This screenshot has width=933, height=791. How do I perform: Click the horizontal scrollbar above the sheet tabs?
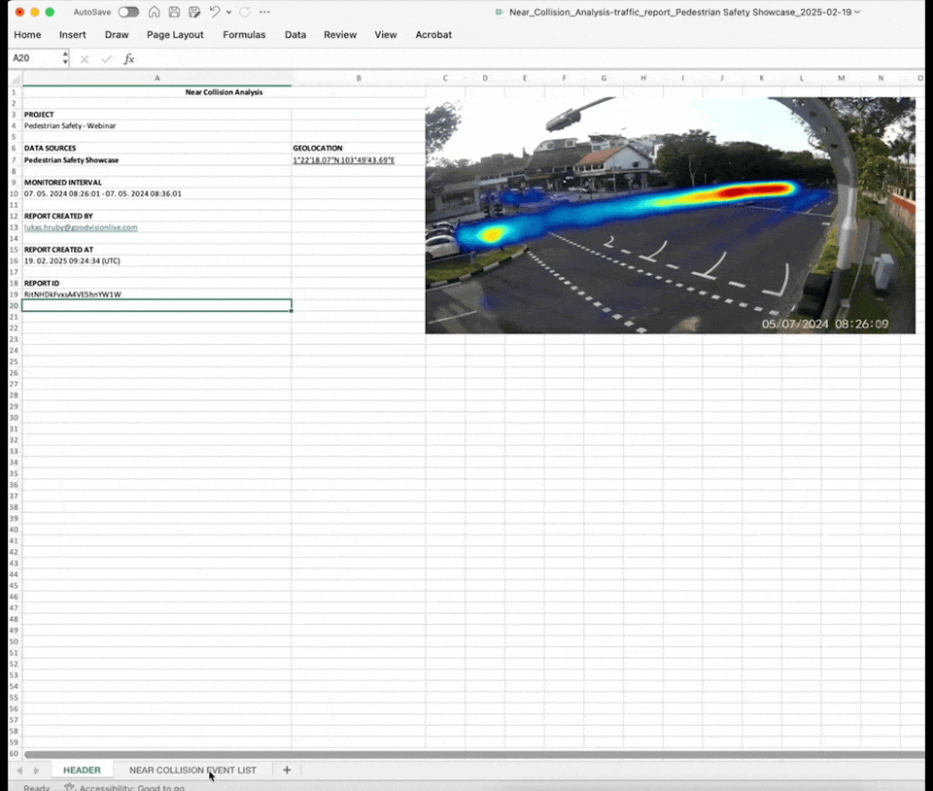click(466, 754)
